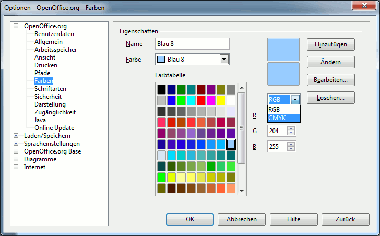Pick the black swatch in Farbtabelle
The width and height of the screenshot is (380, 236).
click(x=161, y=89)
